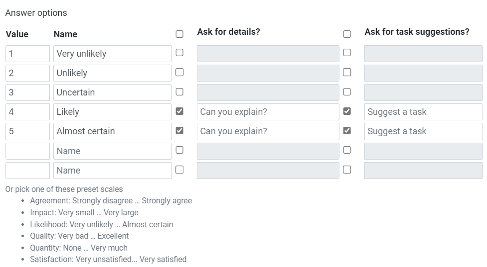Image resolution: width=487 pixels, height=267 pixels.
Task: Toggle all 'Ask for details?' header checkbox
Action: pos(179,34)
